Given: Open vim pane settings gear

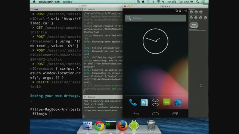Looking at the screenshot, I should click(77, 9).
